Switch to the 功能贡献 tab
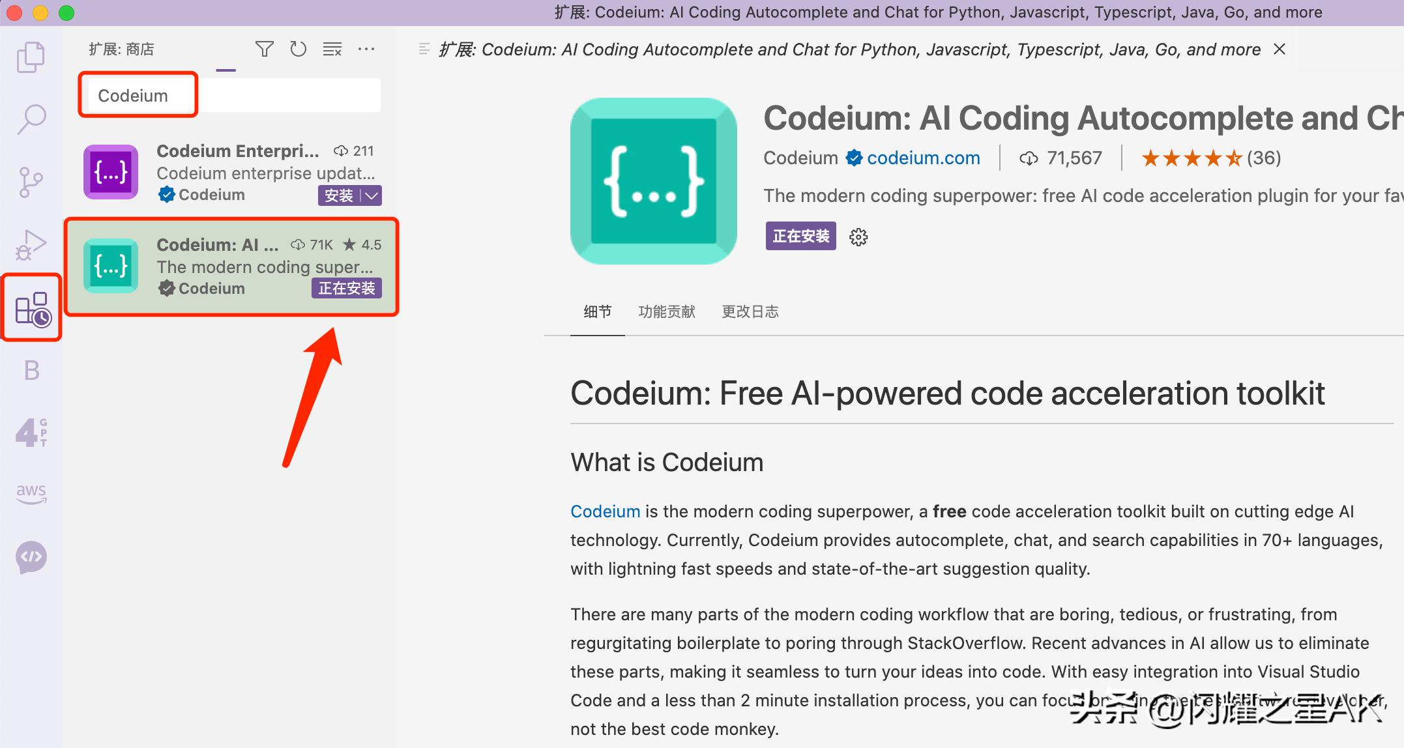Viewport: 1404px width, 748px height. pyautogui.click(x=666, y=311)
